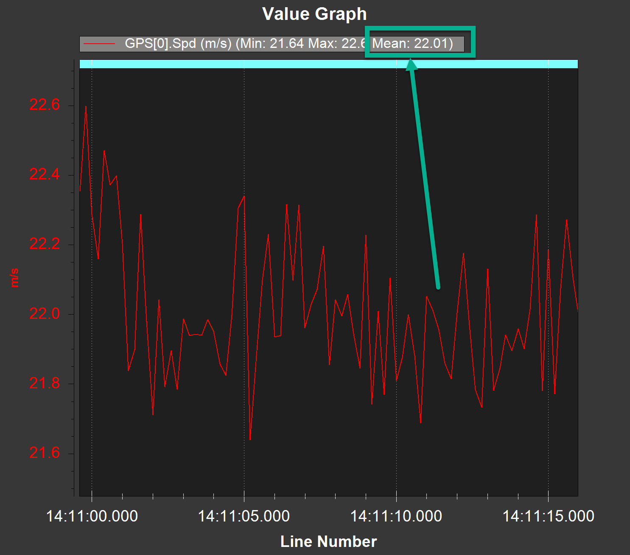630x555 pixels.
Task: Click the m/s vertical axis label
Action: [x=14, y=278]
